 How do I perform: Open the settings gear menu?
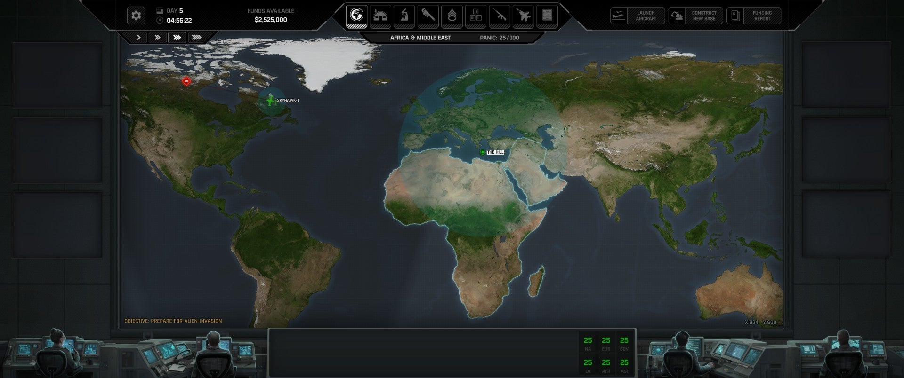(x=136, y=16)
